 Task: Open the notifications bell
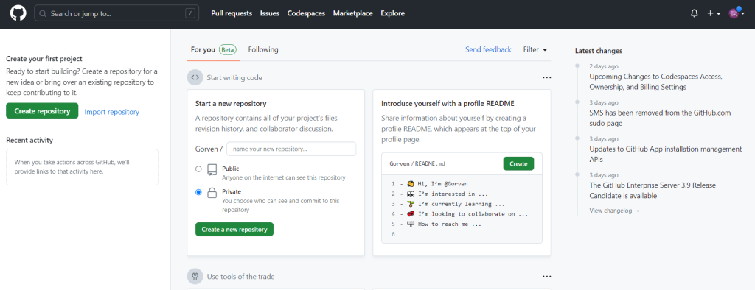[x=694, y=13]
